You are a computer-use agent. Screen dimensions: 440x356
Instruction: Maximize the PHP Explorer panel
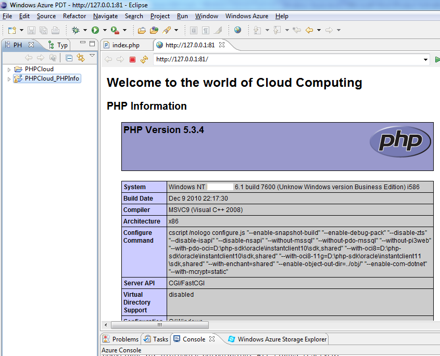[92, 44]
